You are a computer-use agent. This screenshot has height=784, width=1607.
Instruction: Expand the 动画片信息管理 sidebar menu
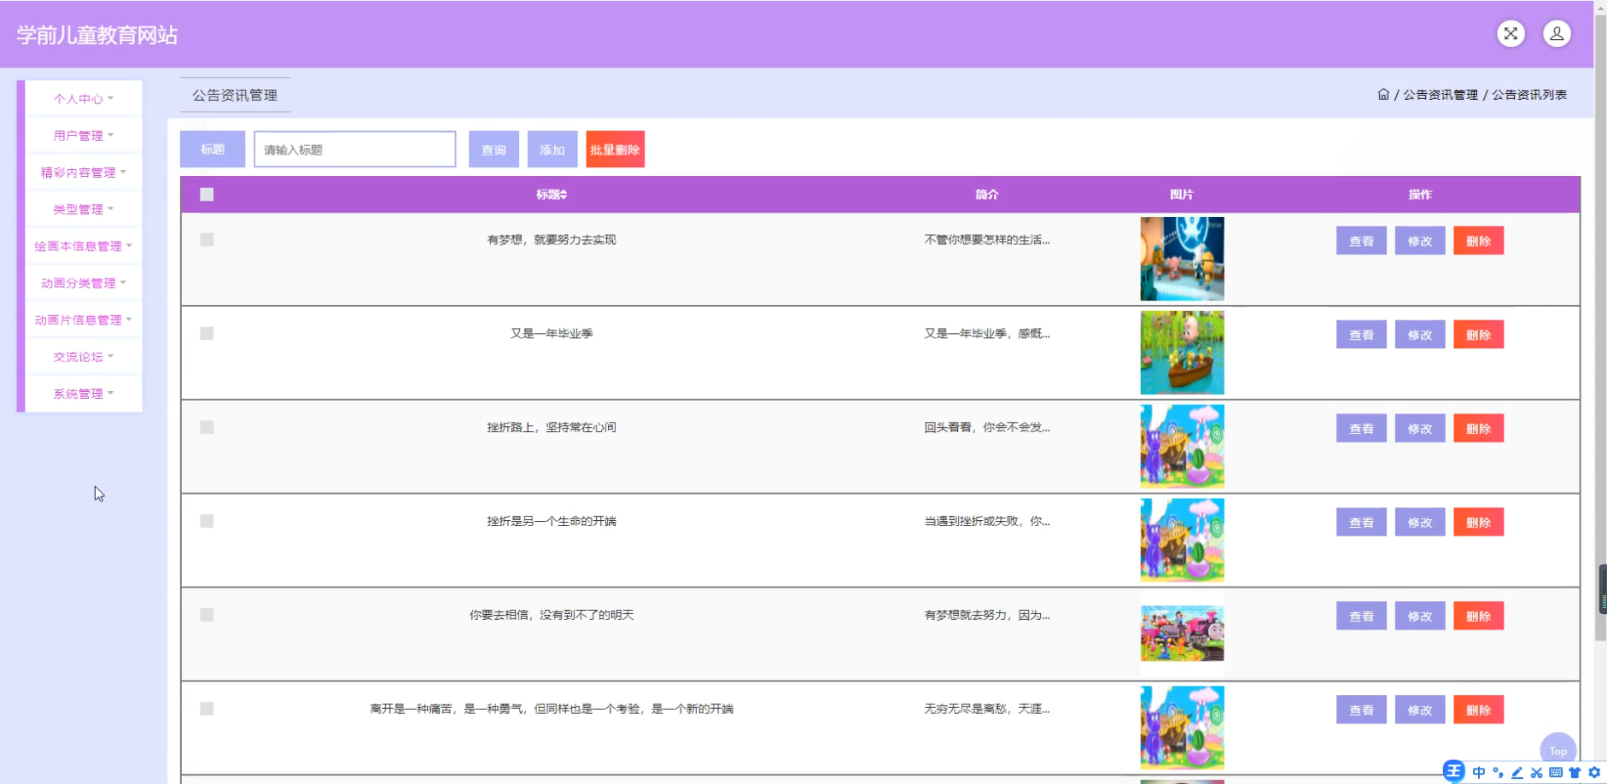pos(84,320)
